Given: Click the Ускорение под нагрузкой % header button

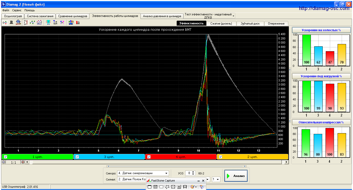Looking at the screenshot, I should pyautogui.click(x=321, y=76).
